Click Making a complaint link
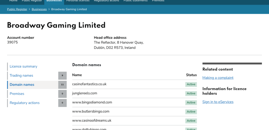This screenshot has width=269, height=130. point(218,78)
